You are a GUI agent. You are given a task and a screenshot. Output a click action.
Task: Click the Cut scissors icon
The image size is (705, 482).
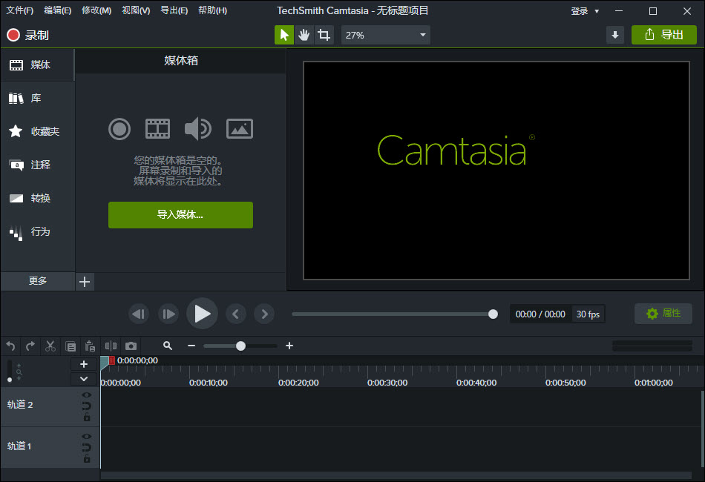50,346
